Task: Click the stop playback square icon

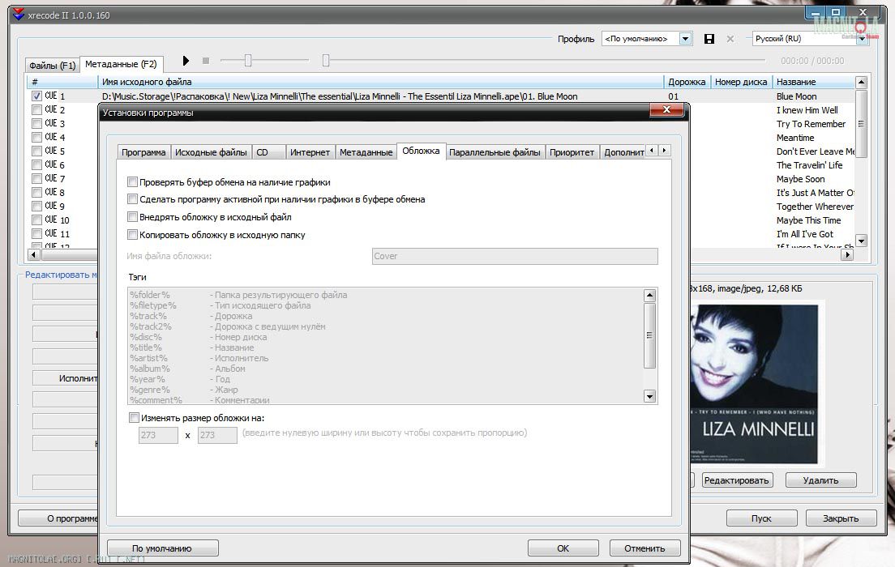Action: [x=206, y=61]
